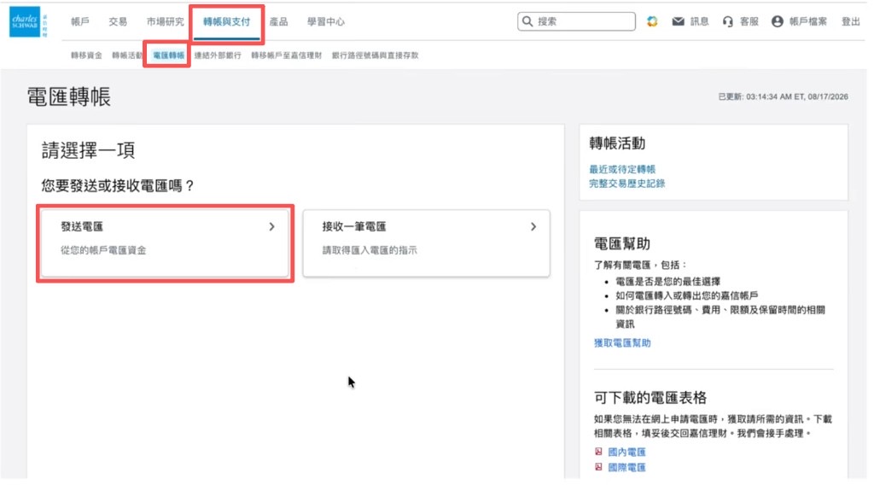Click the 帳戶檔案 profile icon
874x485 pixels.
[777, 21]
